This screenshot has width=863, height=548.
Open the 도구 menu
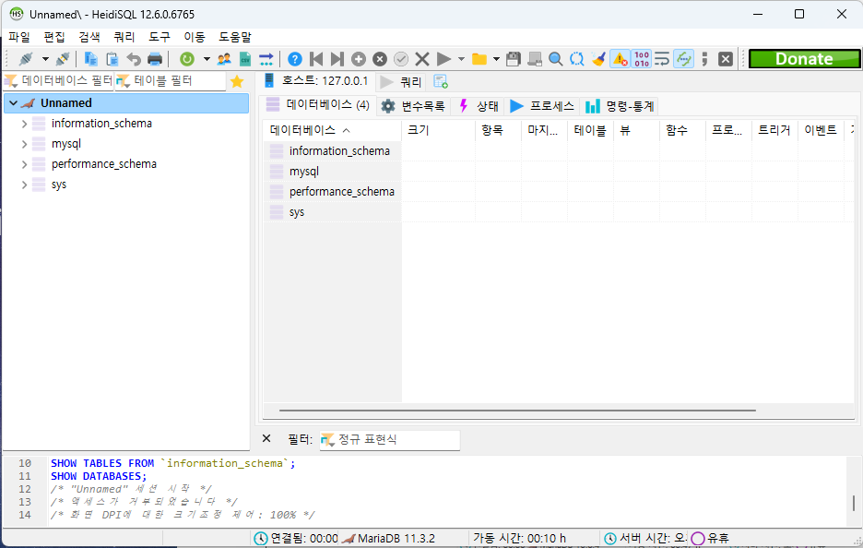click(x=160, y=37)
